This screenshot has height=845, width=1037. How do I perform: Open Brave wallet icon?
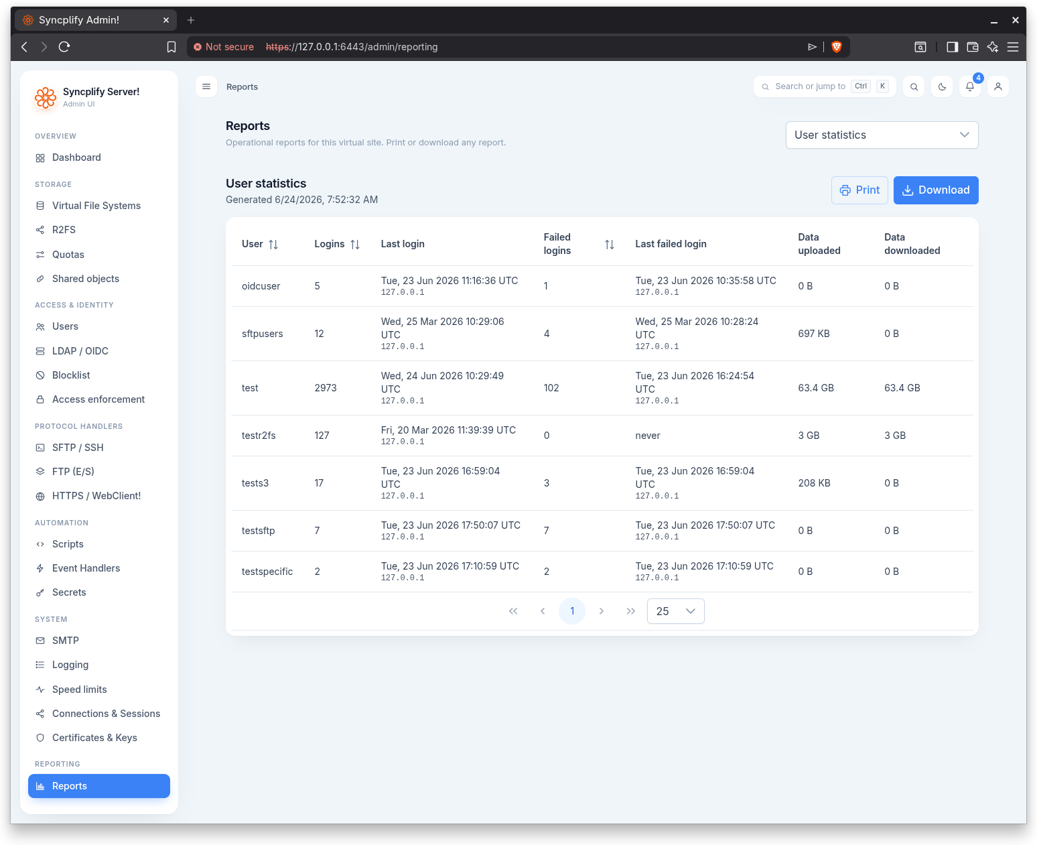(973, 47)
